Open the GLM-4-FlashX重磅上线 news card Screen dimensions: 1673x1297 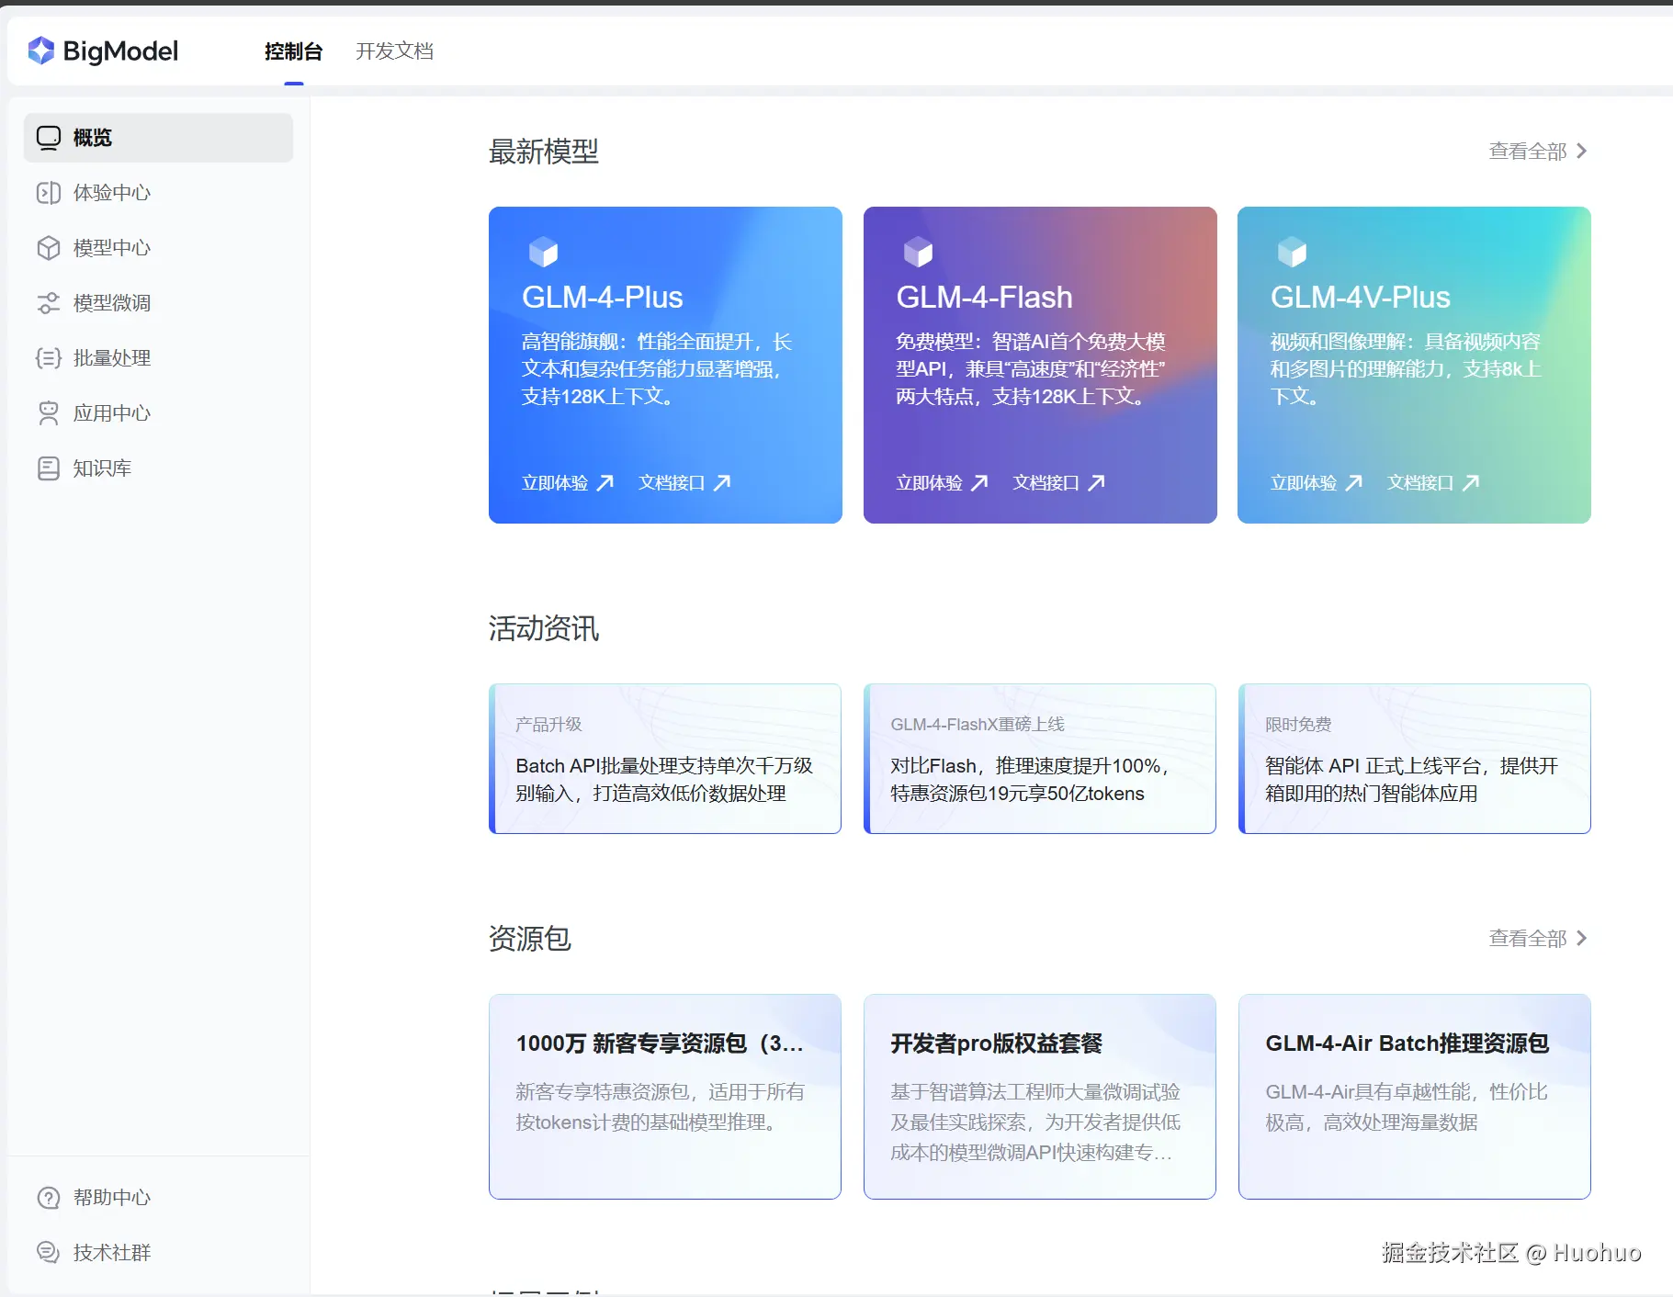[1040, 759]
